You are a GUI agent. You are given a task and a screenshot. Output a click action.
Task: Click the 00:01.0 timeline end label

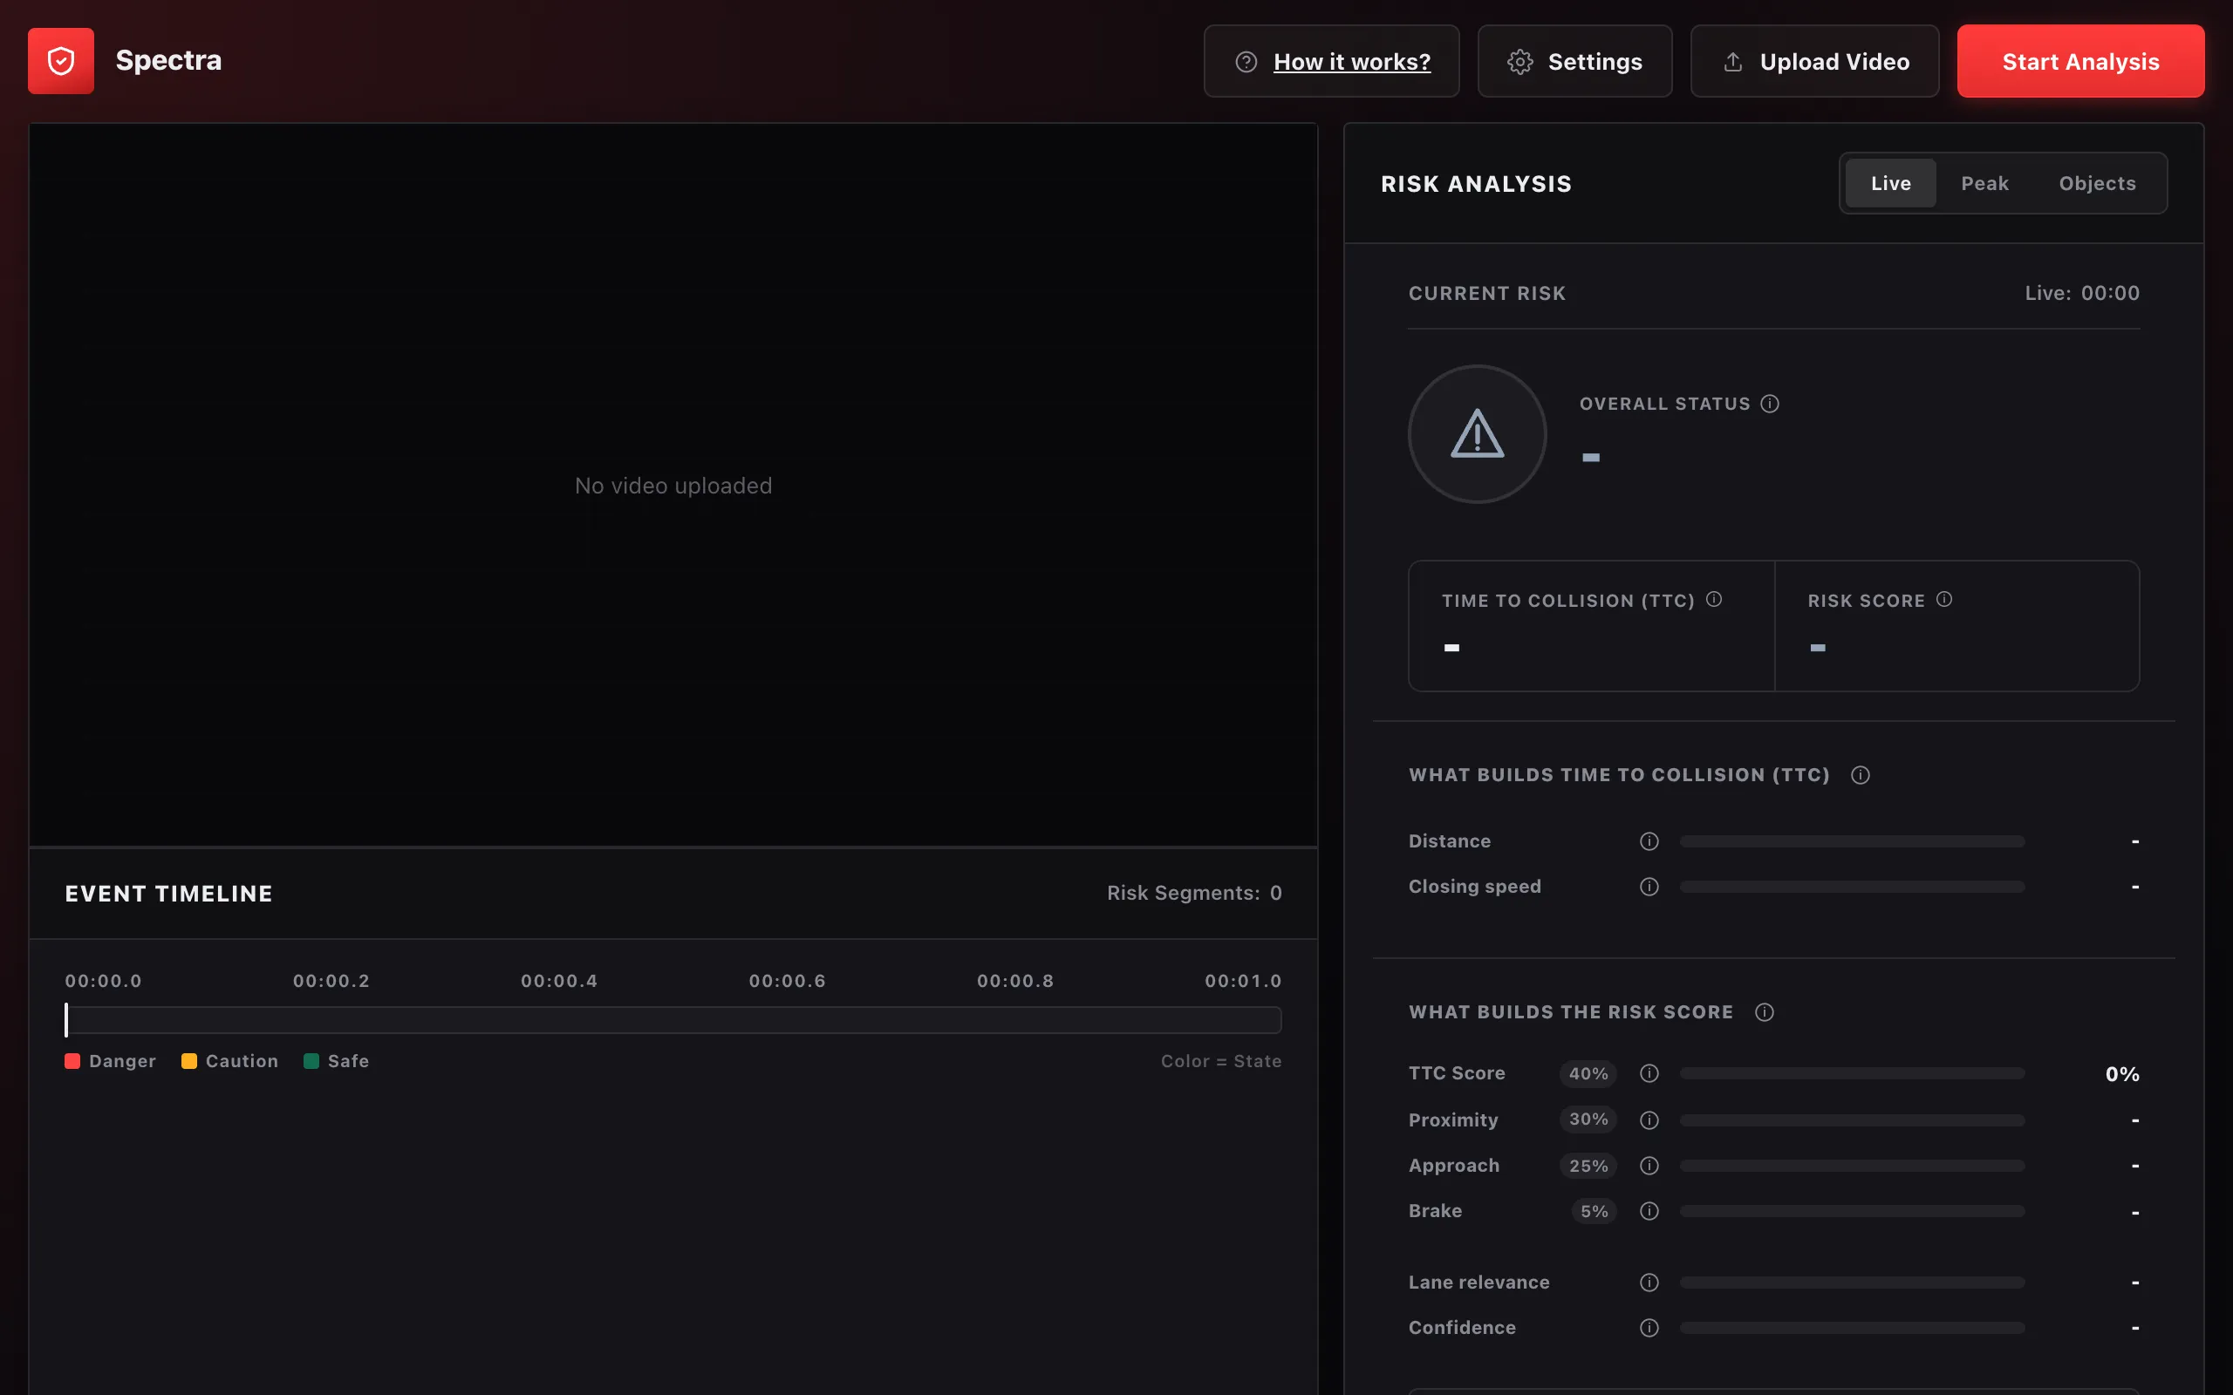click(x=1243, y=981)
